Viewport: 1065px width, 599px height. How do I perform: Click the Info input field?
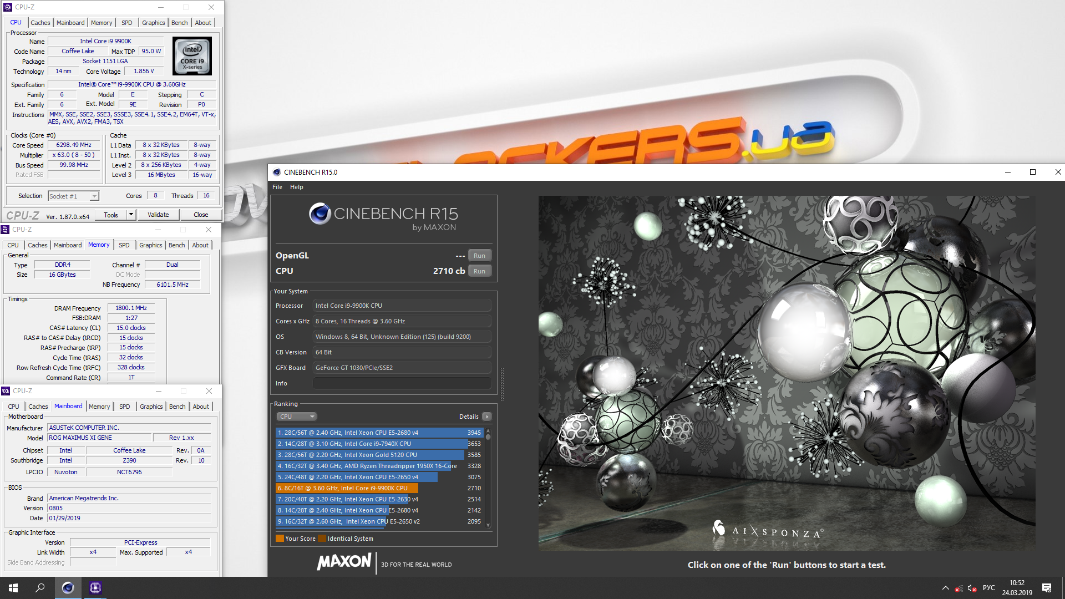pos(402,383)
